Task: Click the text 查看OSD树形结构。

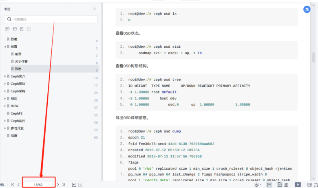Action: (132, 66)
